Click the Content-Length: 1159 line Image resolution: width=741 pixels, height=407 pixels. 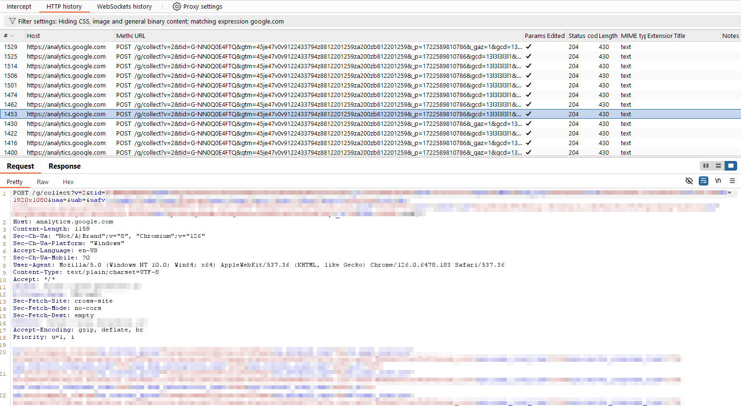click(x=51, y=229)
